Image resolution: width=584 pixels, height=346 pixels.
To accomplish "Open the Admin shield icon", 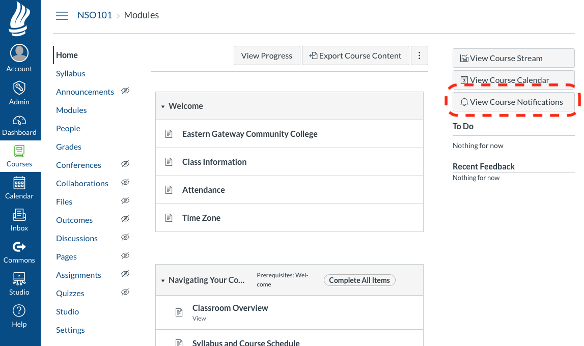I will (19, 88).
